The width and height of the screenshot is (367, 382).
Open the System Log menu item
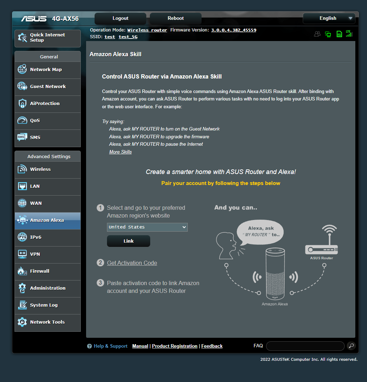tap(47, 305)
